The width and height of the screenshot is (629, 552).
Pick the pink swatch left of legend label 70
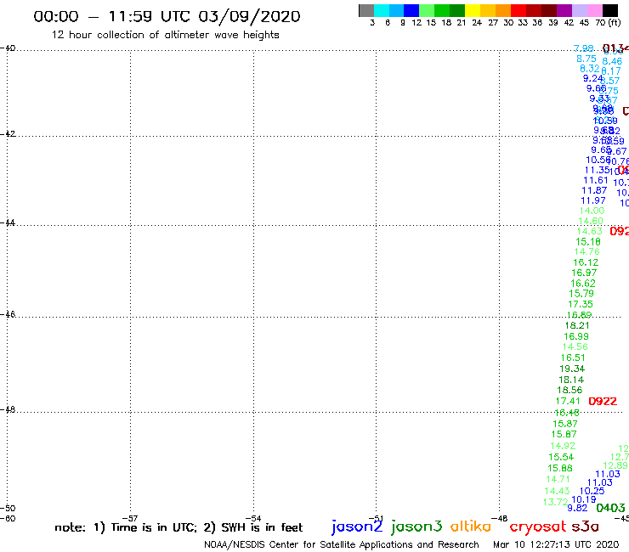(594, 10)
